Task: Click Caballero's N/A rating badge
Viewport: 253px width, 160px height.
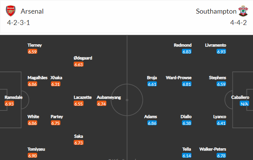Action: pyautogui.click(x=244, y=104)
